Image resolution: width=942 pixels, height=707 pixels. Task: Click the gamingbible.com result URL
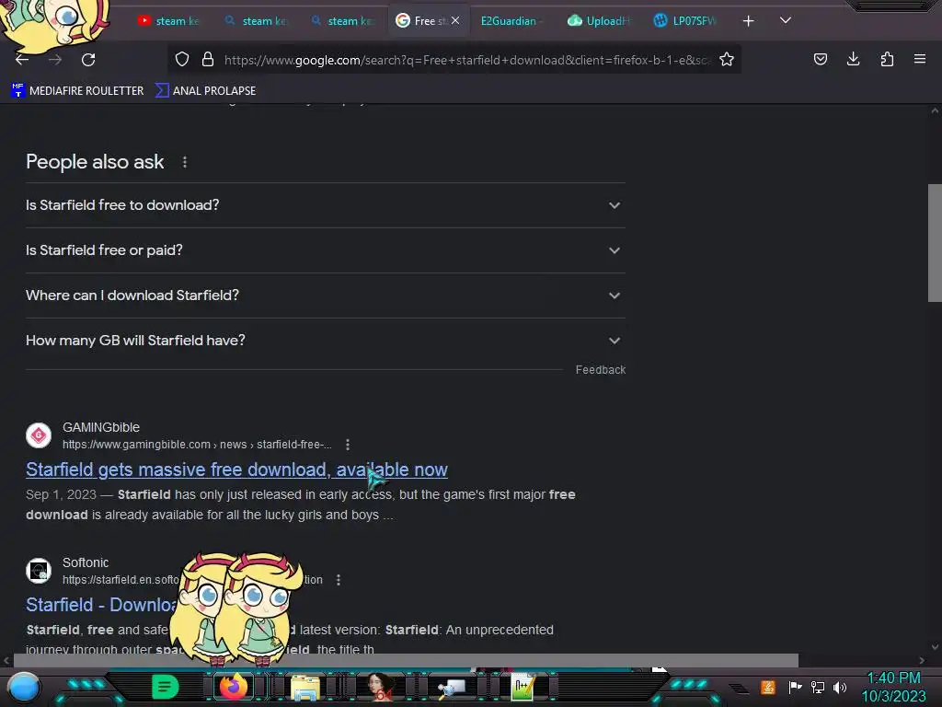tap(197, 445)
